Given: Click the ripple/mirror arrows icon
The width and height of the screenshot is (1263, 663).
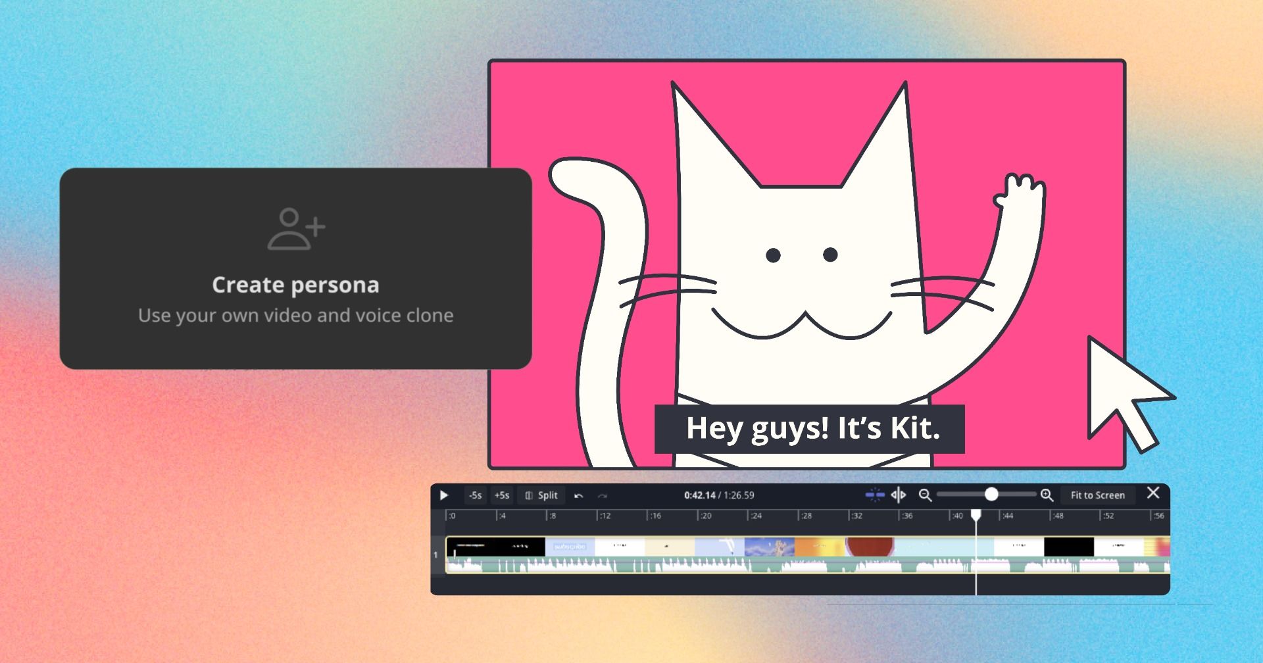Looking at the screenshot, I should 898,495.
